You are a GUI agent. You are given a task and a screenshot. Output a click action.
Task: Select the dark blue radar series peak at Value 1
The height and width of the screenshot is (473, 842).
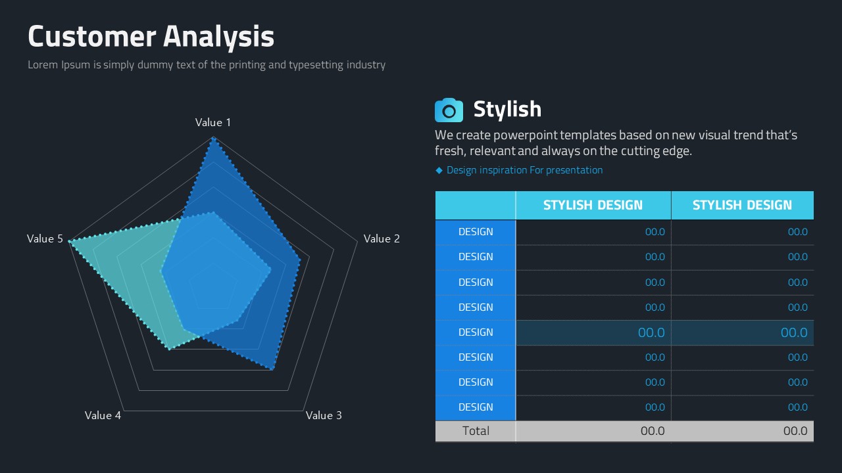pos(212,138)
